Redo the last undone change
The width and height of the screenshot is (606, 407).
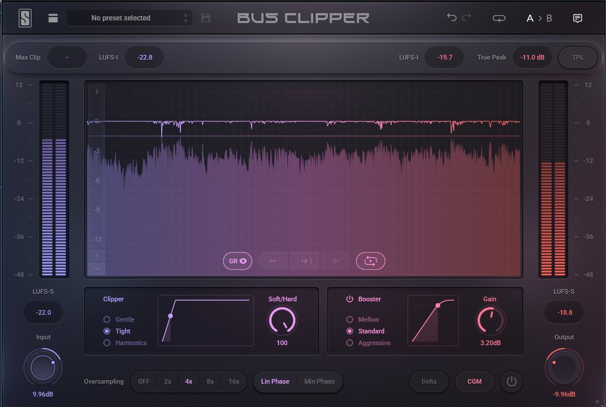(x=466, y=17)
